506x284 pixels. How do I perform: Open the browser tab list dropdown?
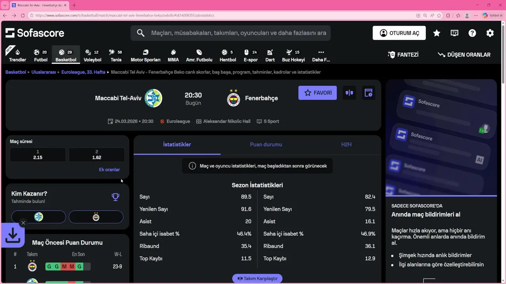pos(5,5)
